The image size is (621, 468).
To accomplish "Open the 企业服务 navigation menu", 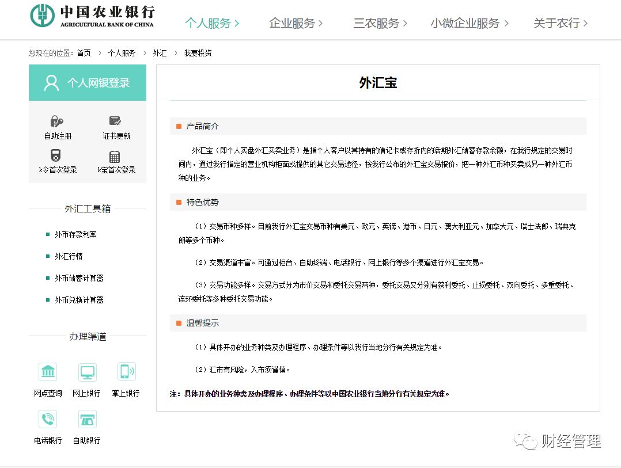I will (296, 24).
